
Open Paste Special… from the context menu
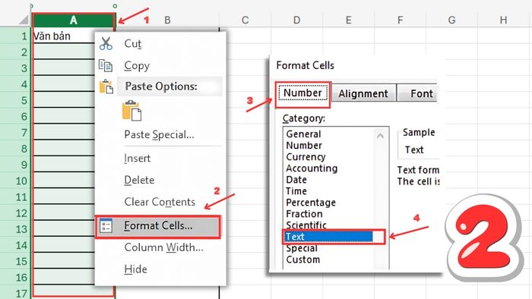[159, 135]
